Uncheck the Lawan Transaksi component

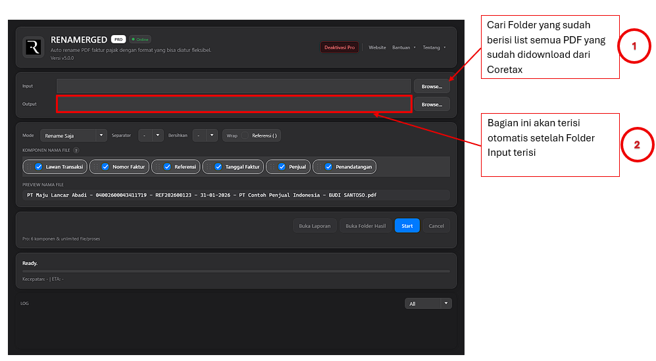click(38, 166)
